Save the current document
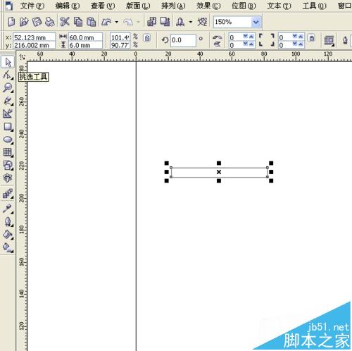 coord(37,22)
